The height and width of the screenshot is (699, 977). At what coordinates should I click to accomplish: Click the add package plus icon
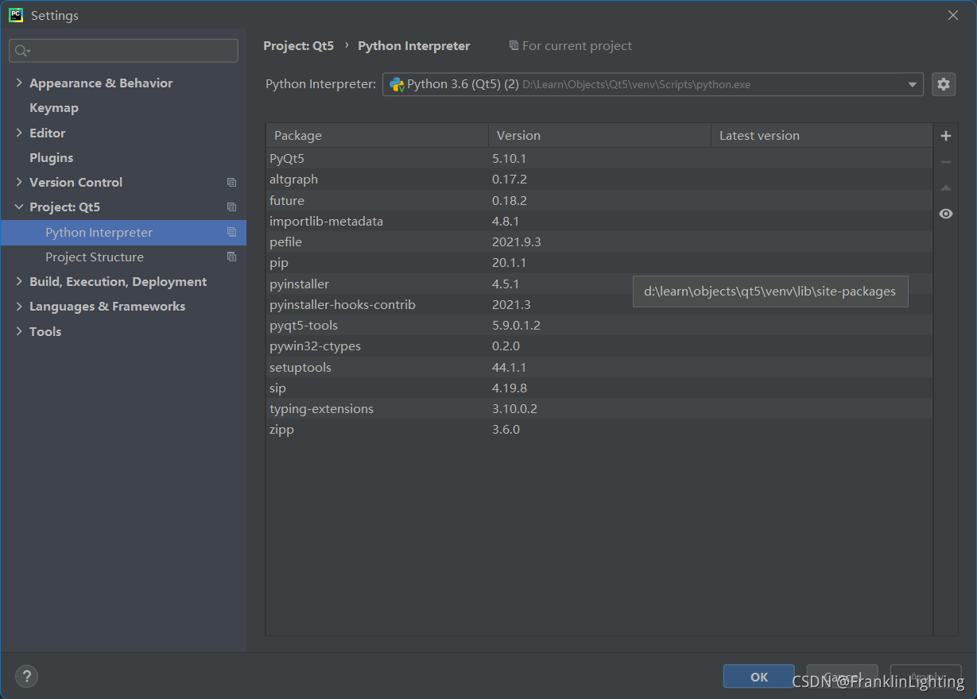[x=946, y=136]
